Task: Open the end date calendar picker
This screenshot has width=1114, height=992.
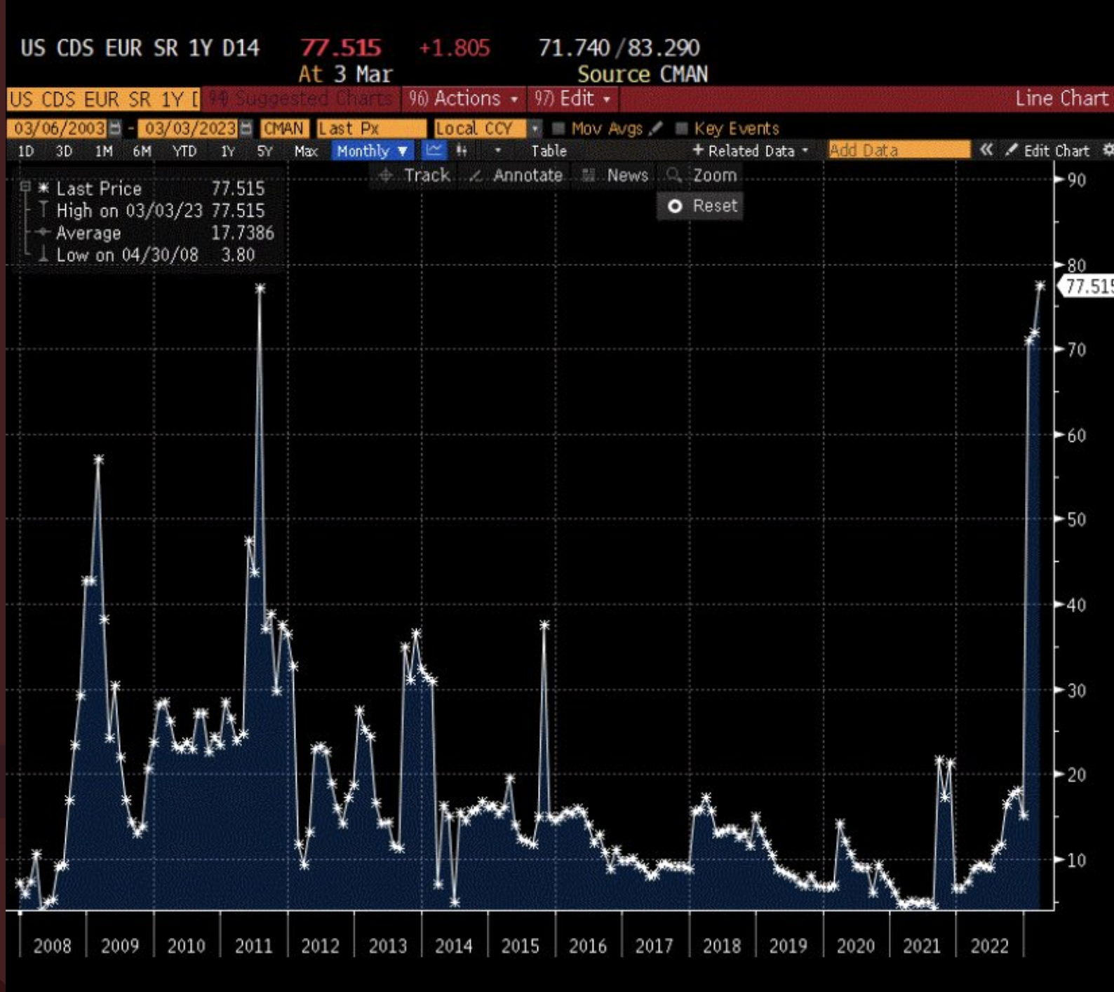Action: tap(246, 128)
